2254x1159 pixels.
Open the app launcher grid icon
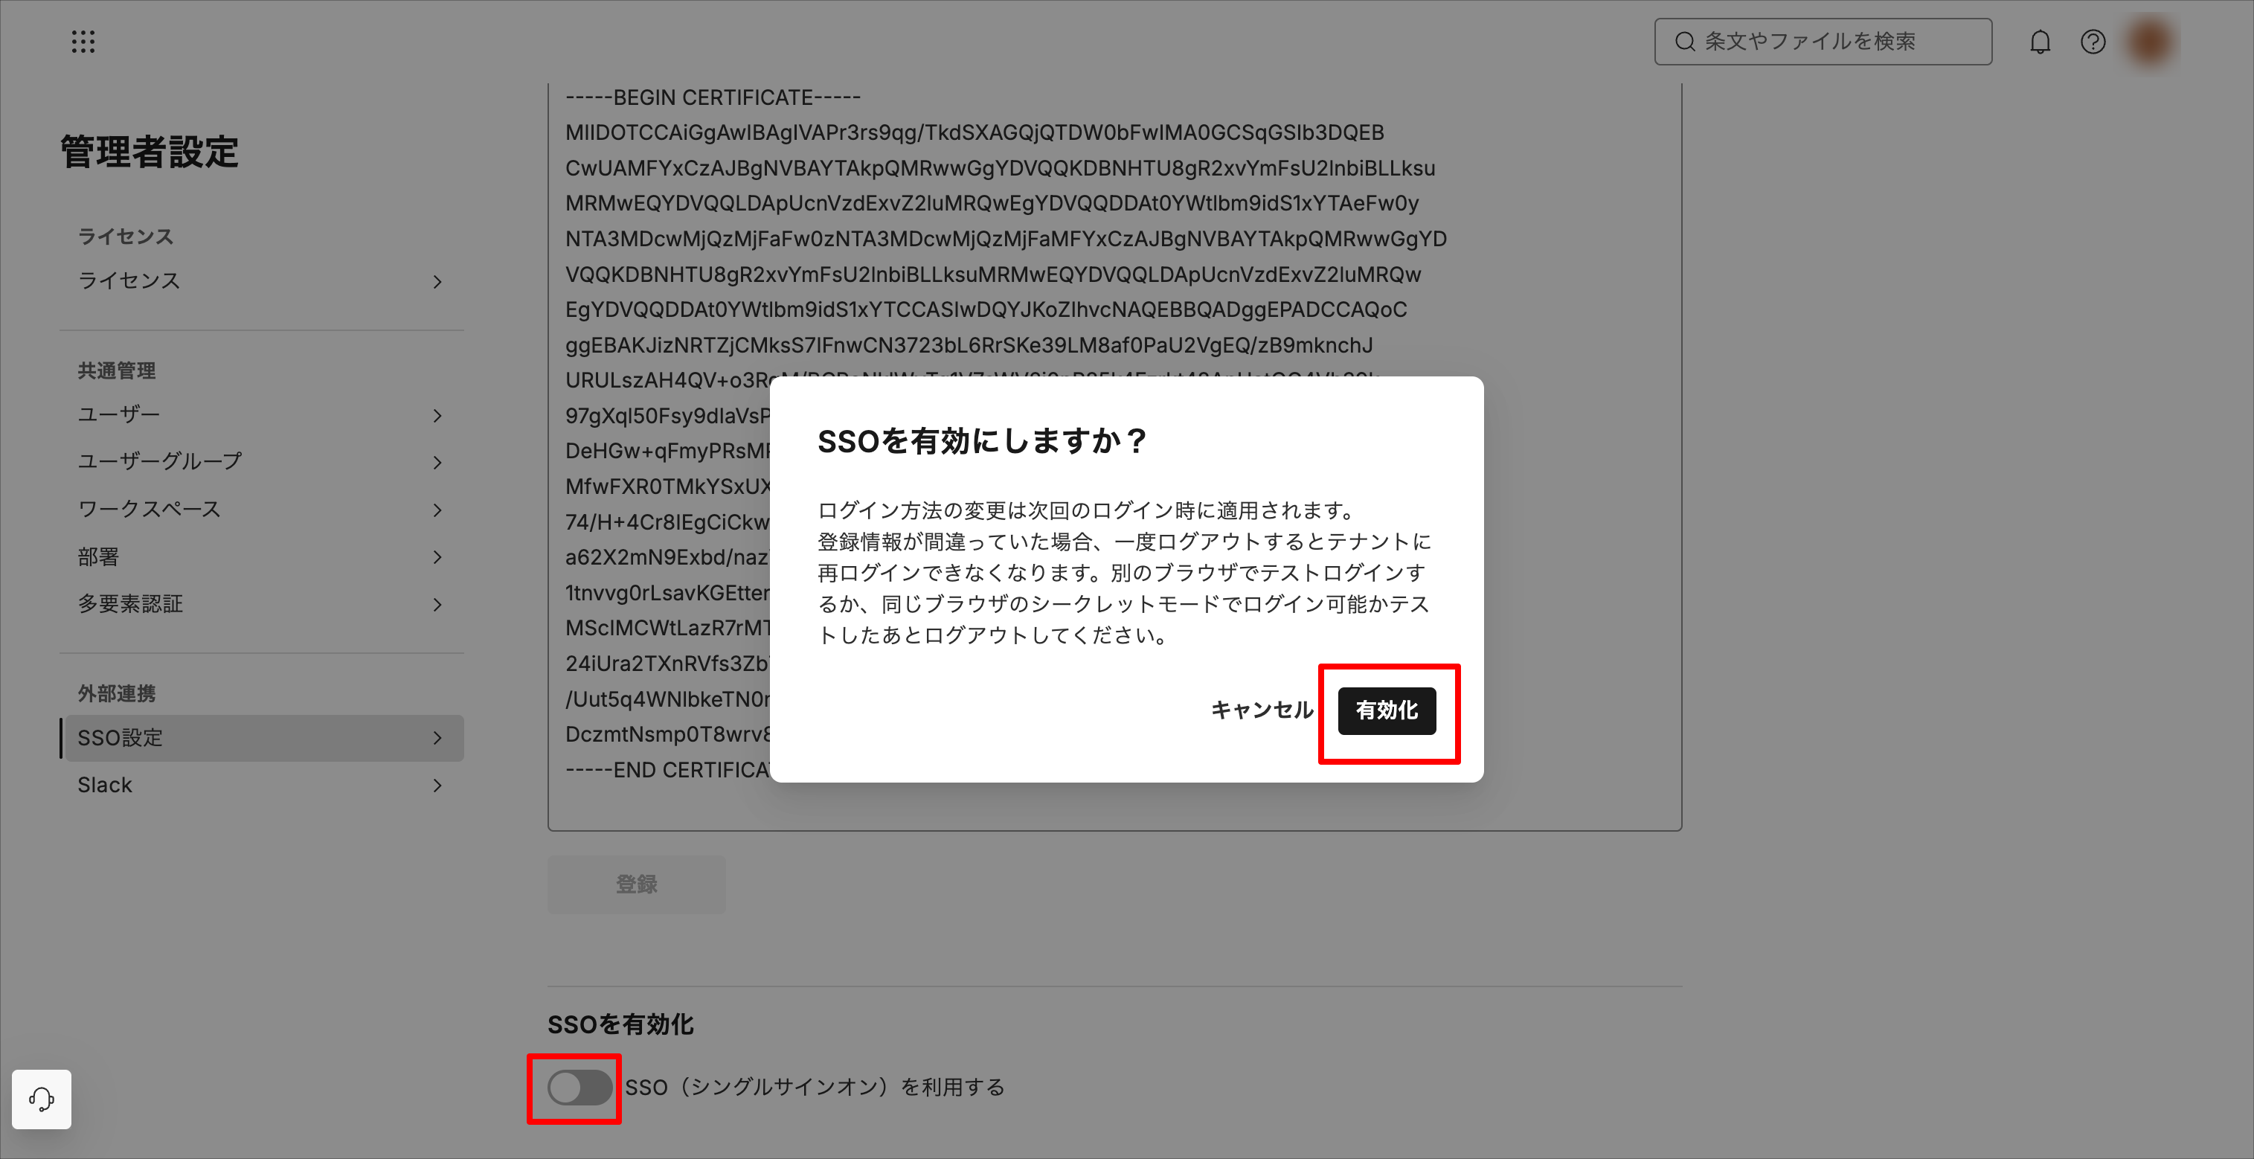click(83, 41)
